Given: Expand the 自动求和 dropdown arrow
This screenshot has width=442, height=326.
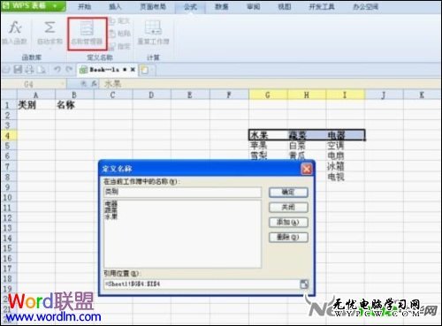Looking at the screenshot, I should 50,48.
